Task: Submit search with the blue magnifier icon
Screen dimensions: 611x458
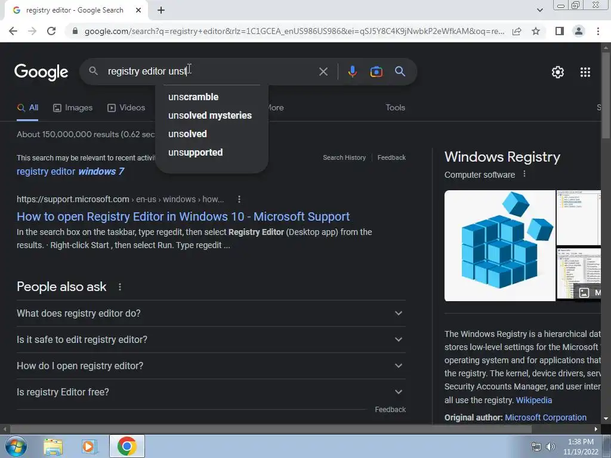Action: point(400,72)
